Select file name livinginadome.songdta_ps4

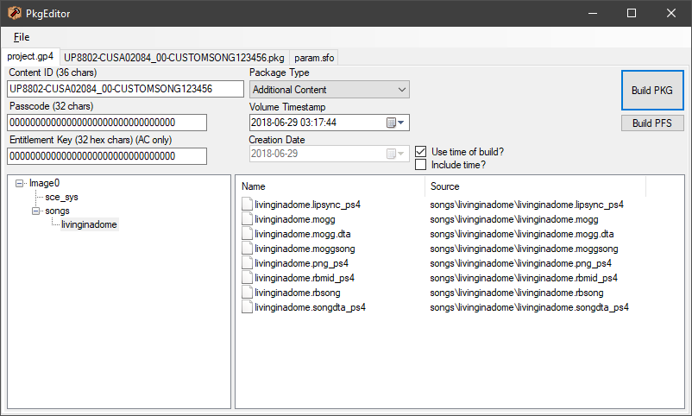311,307
